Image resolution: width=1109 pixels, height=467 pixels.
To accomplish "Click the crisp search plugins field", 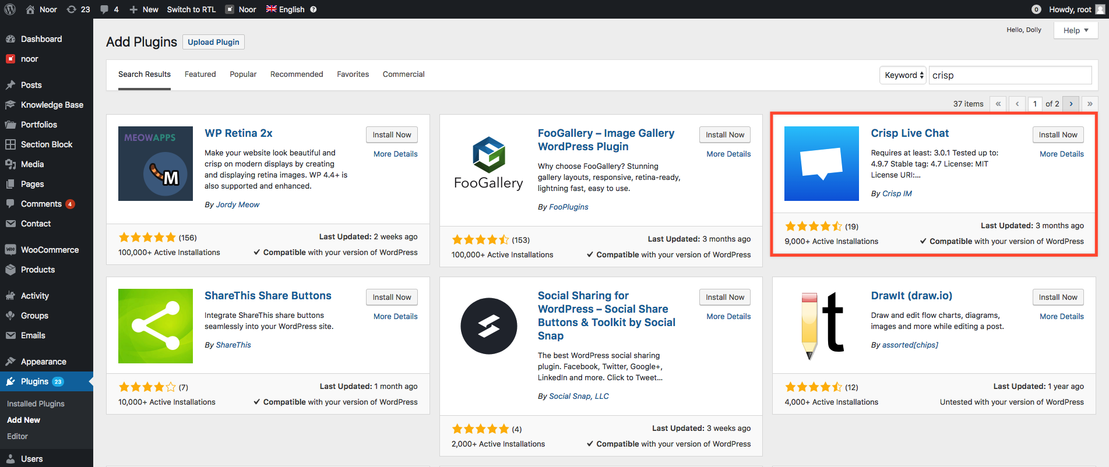I will [x=1010, y=75].
